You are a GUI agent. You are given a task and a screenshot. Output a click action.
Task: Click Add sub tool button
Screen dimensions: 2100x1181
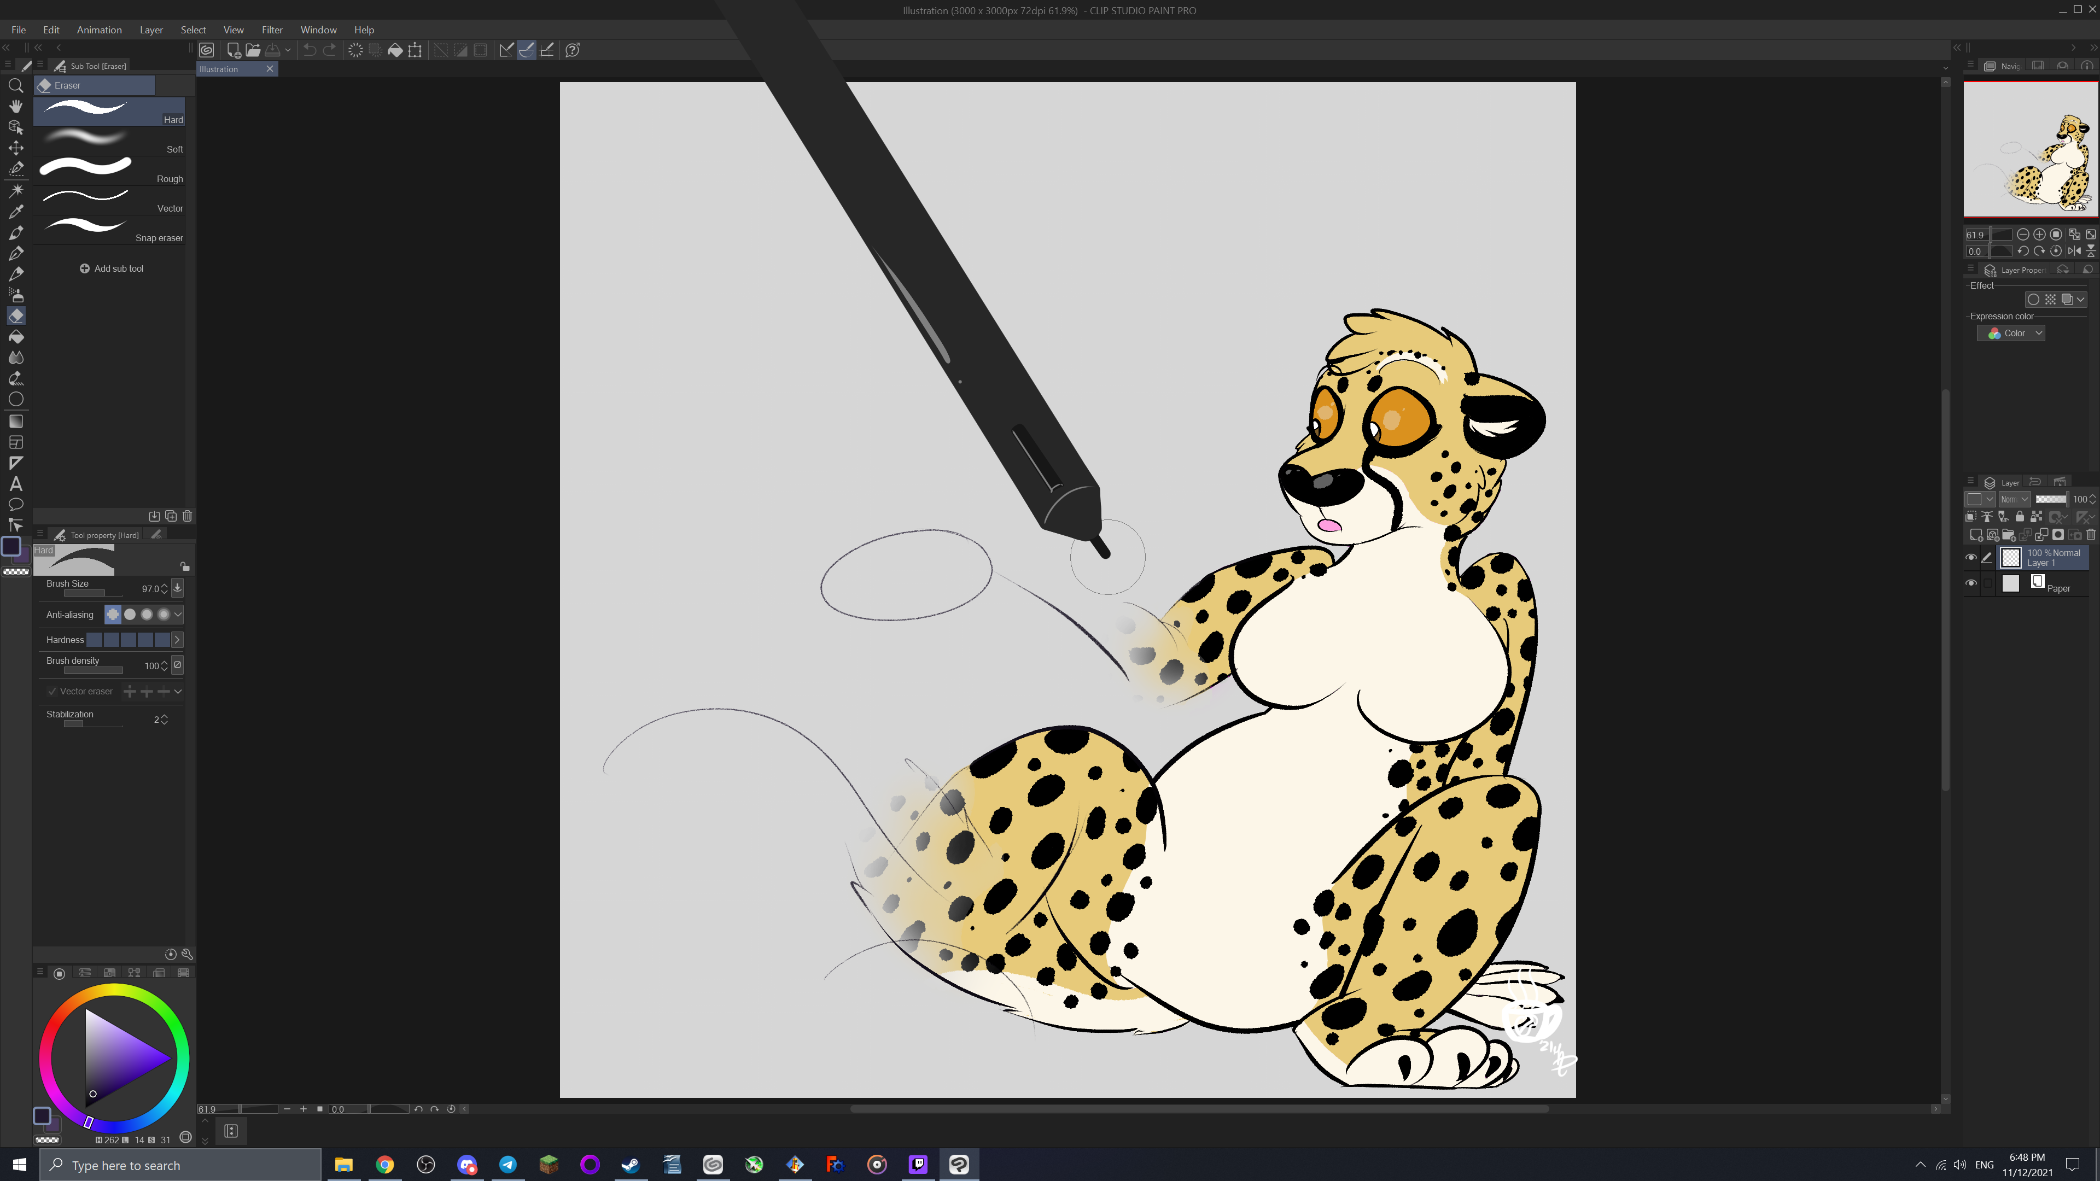coord(111,268)
